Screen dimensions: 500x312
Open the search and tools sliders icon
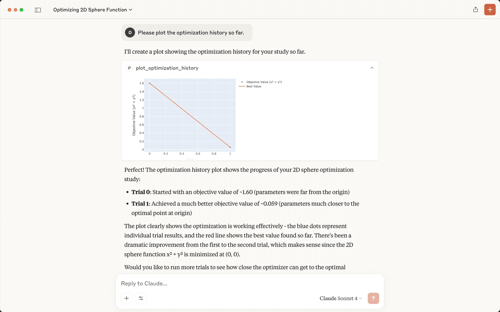140,298
